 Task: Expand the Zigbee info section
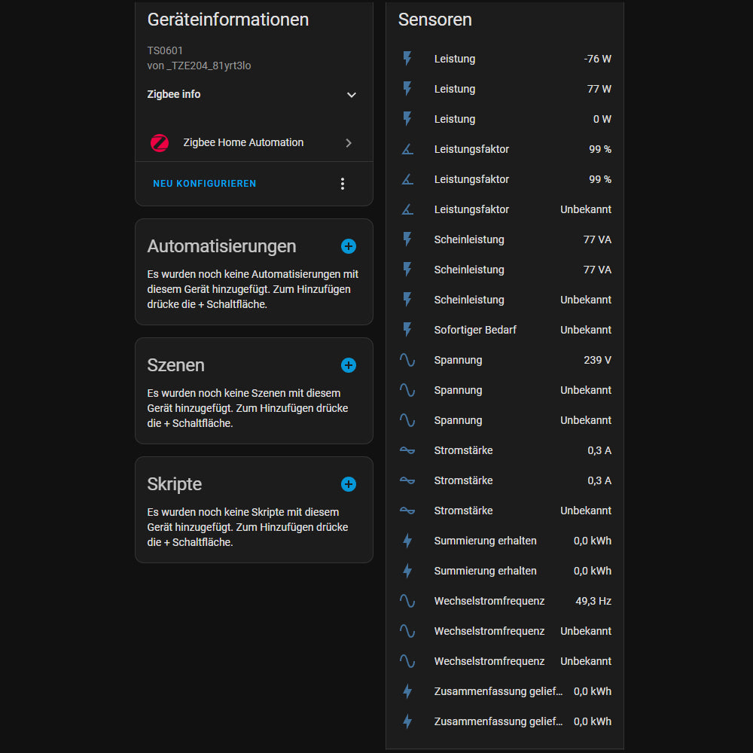351,95
